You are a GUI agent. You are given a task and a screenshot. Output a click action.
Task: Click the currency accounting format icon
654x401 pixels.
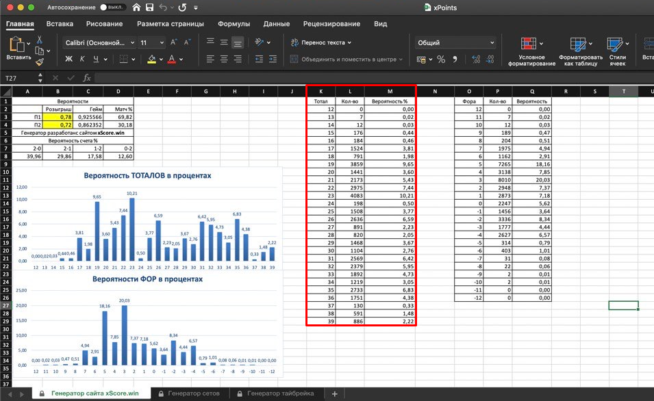[x=422, y=59]
